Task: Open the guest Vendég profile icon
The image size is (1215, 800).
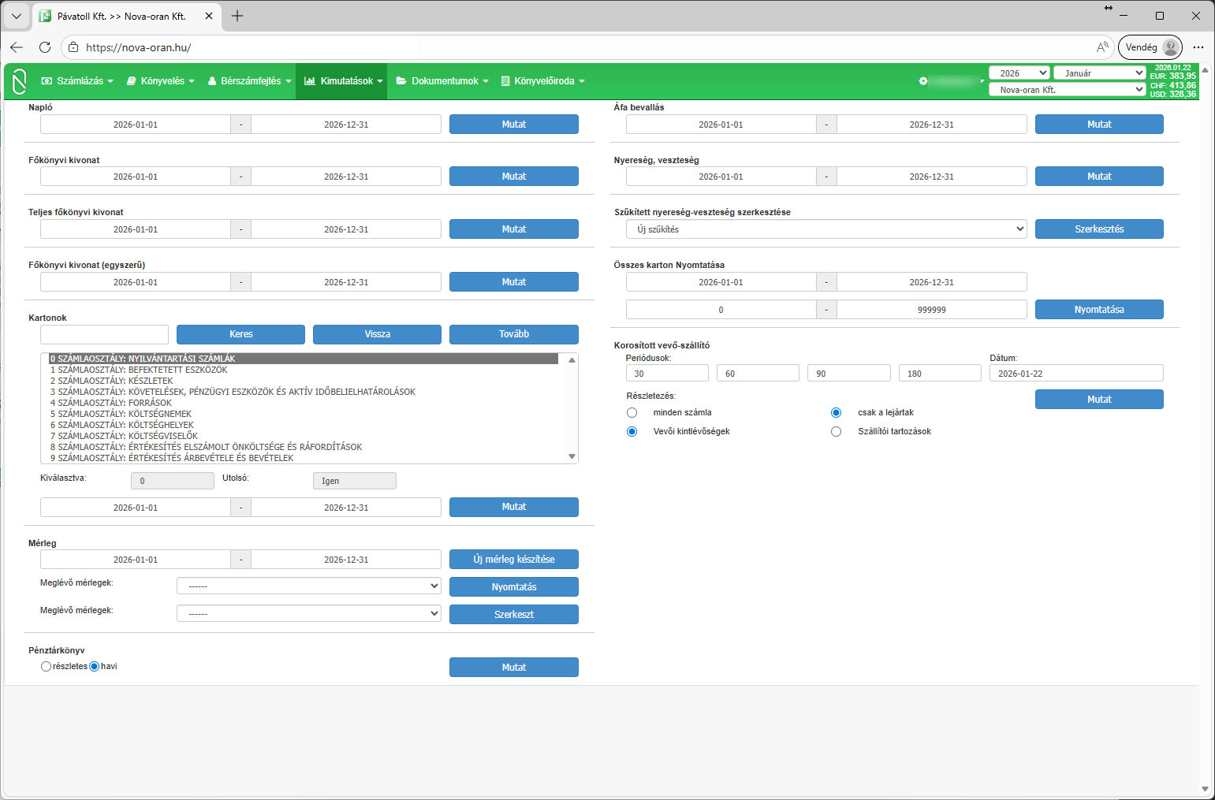Action: (x=1171, y=47)
